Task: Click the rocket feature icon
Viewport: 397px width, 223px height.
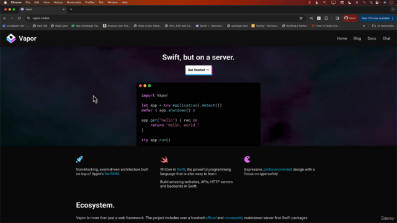Action: pos(79,159)
